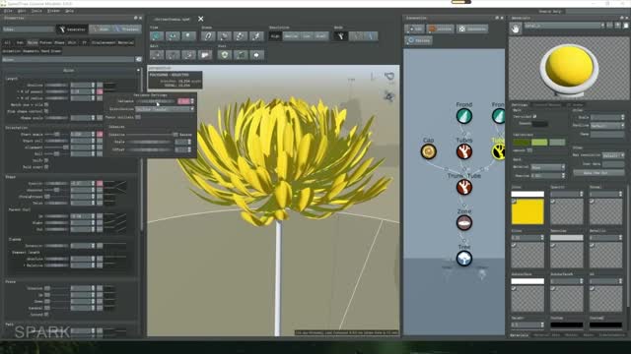Set resolution to High
Image resolution: width=631 pixels, height=354 pixels.
(275, 36)
